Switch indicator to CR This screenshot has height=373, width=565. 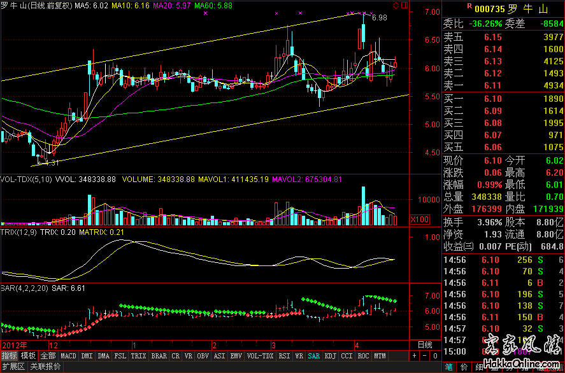176,356
